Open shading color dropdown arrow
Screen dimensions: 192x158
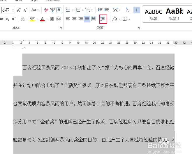tap(120, 19)
